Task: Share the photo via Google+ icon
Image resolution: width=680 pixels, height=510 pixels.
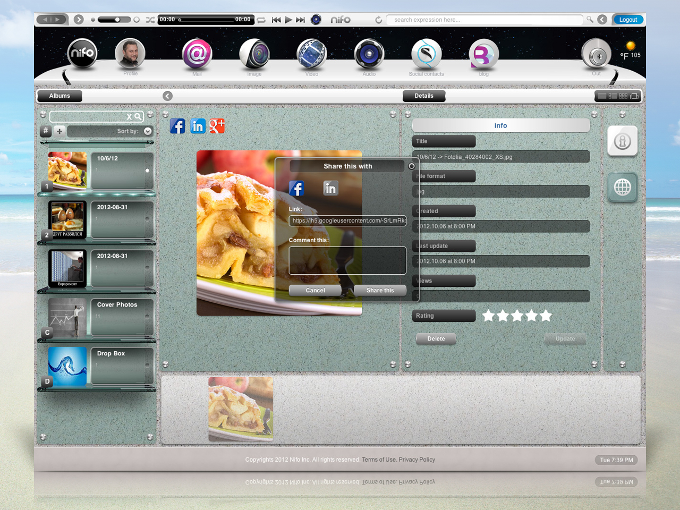Action: coord(217,126)
